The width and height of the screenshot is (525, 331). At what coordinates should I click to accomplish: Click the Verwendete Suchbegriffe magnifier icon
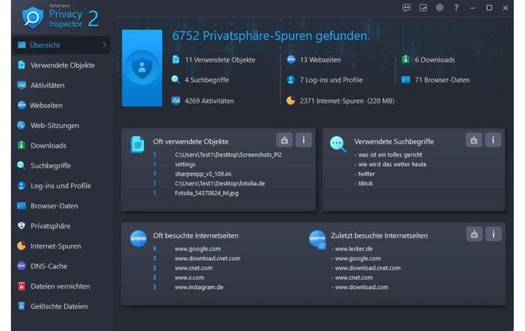pyautogui.click(x=338, y=144)
